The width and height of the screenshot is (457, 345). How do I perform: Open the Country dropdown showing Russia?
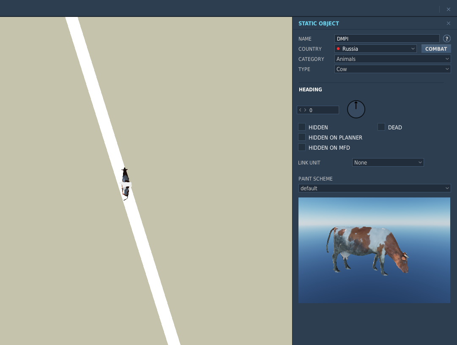point(375,49)
